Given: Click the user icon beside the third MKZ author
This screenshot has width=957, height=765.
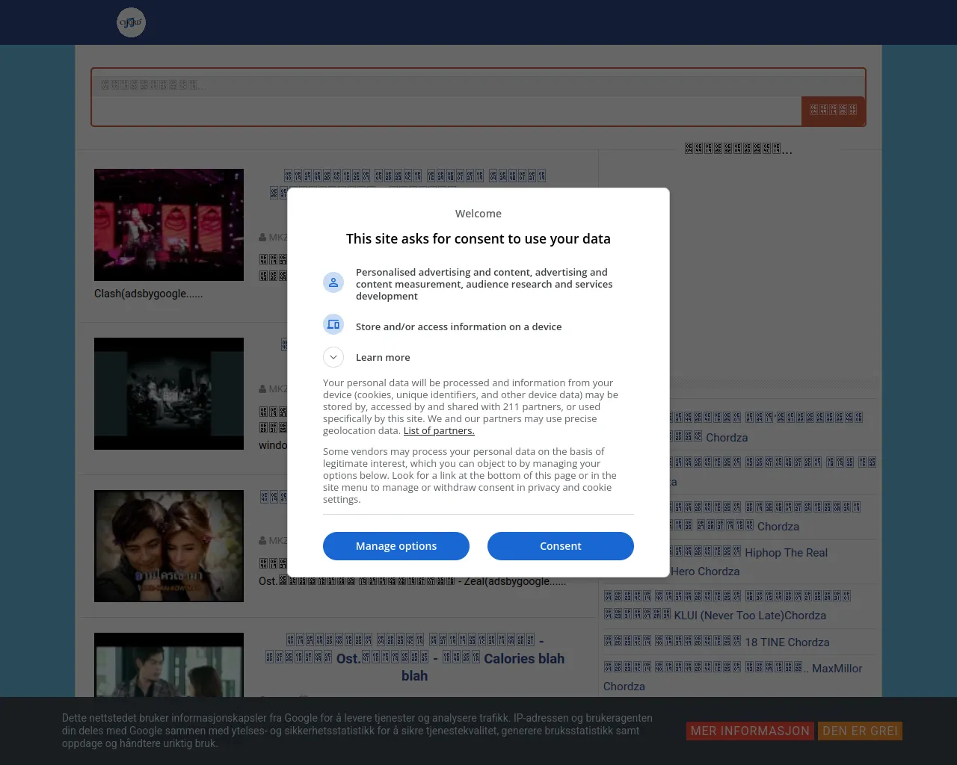Looking at the screenshot, I should [x=263, y=540].
